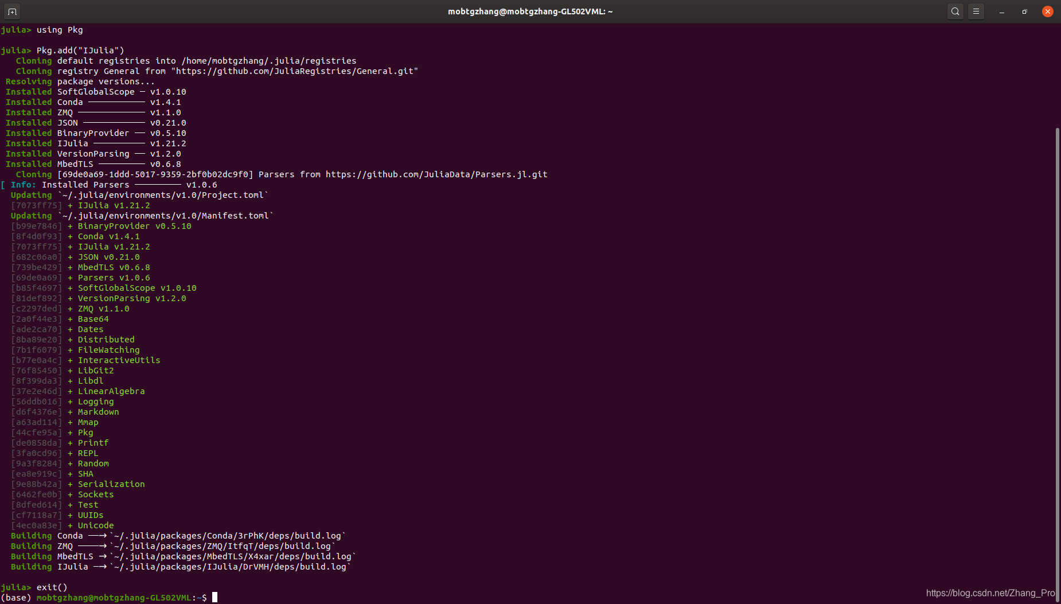The height and width of the screenshot is (604, 1061).
Task: Click the '+ LinearAlgebra' entry
Action: [x=106, y=391]
